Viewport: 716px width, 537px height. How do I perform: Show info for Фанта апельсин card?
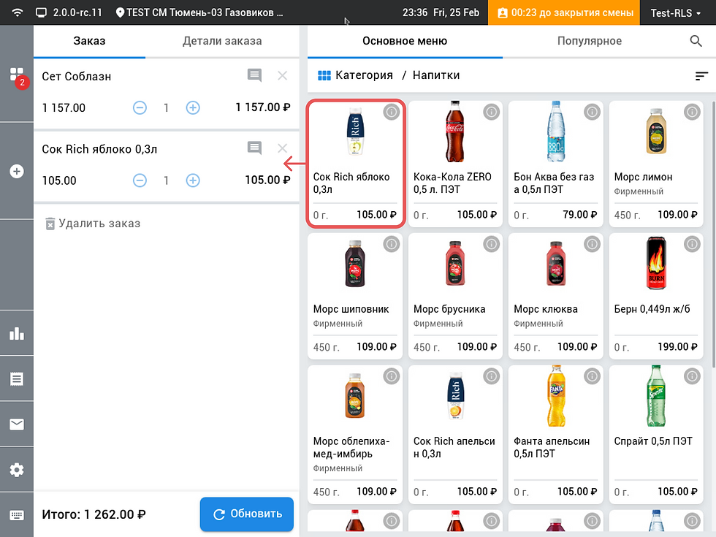[x=592, y=376]
